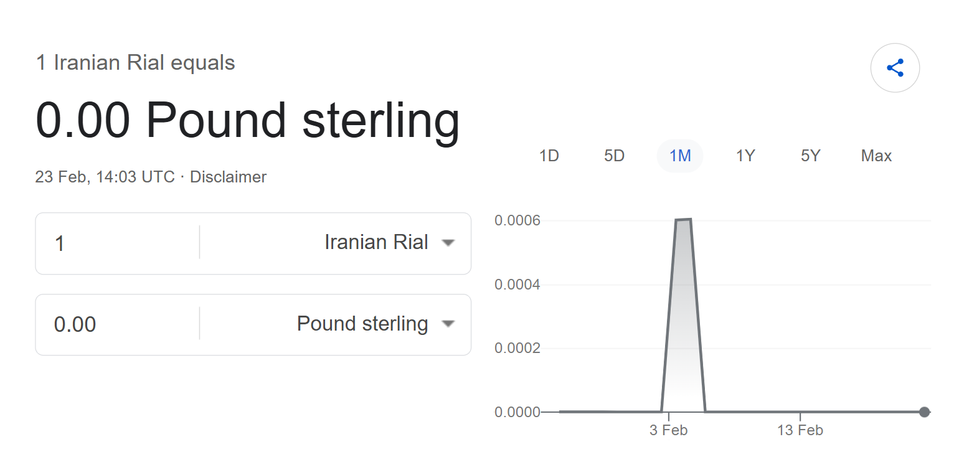
Task: Expand the Iranian Rial selector arrow
Action: (448, 243)
